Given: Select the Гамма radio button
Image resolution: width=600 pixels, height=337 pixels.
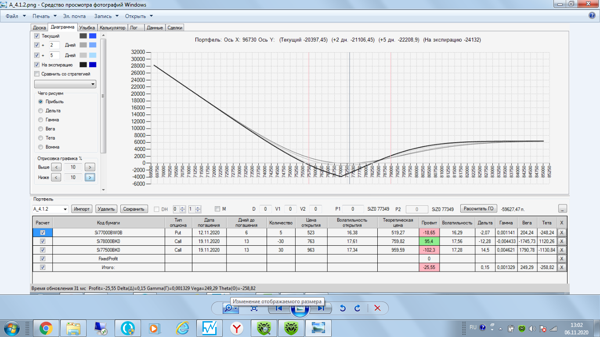Looking at the screenshot, I should 41,120.
